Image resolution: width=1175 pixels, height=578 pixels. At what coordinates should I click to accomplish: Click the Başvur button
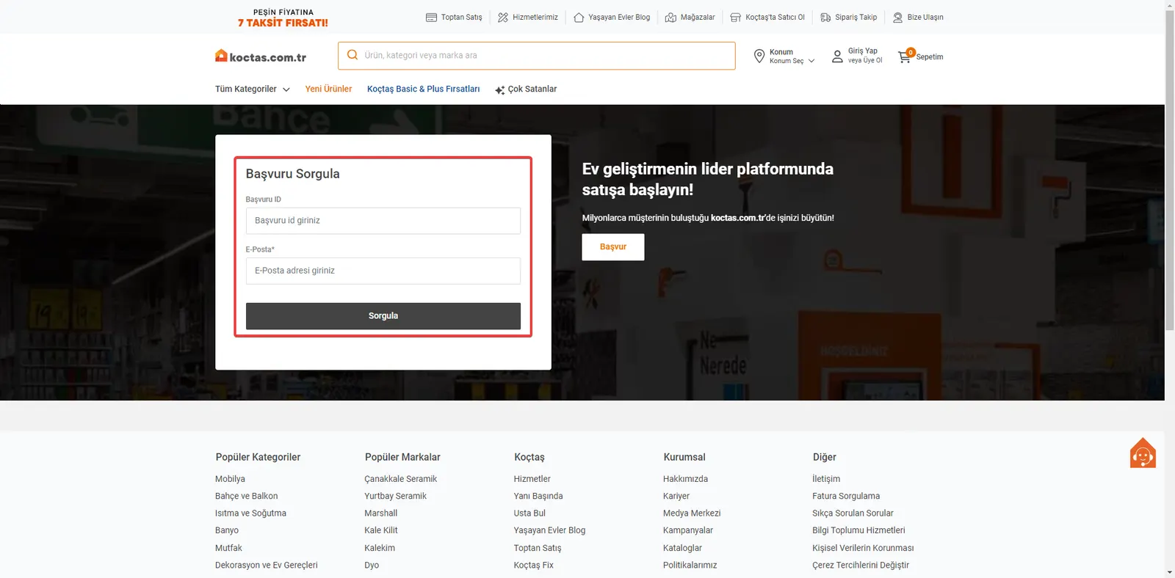tap(613, 247)
